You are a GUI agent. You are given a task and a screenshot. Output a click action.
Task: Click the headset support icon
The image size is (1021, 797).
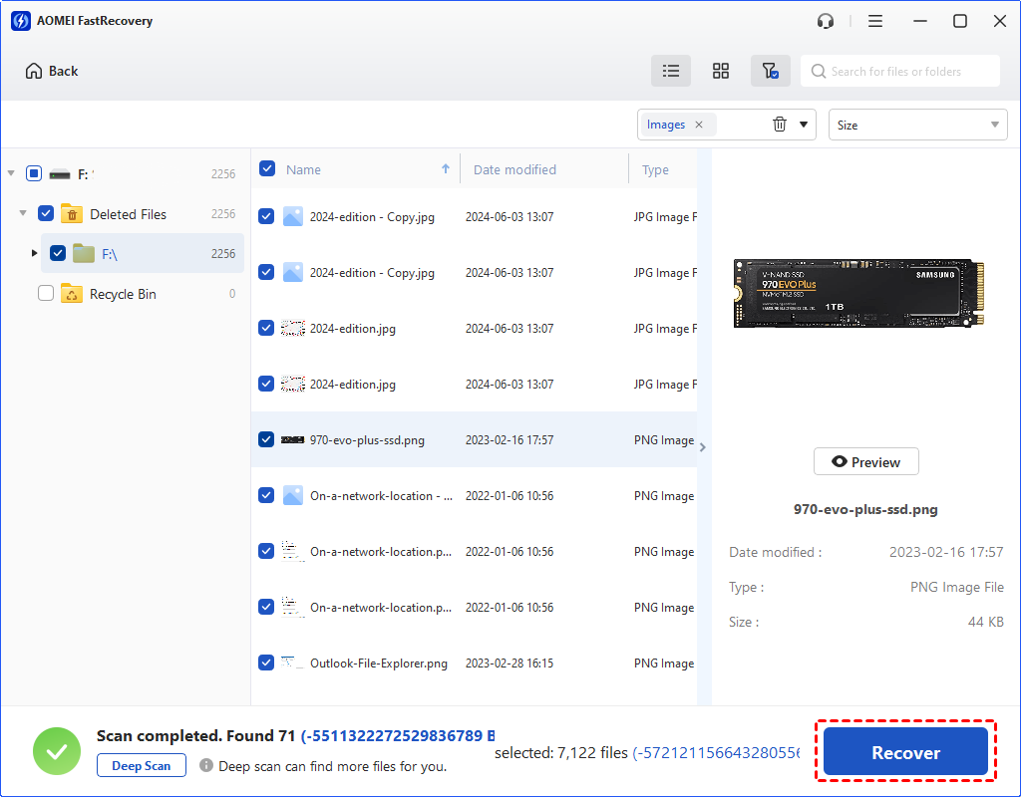point(826,21)
